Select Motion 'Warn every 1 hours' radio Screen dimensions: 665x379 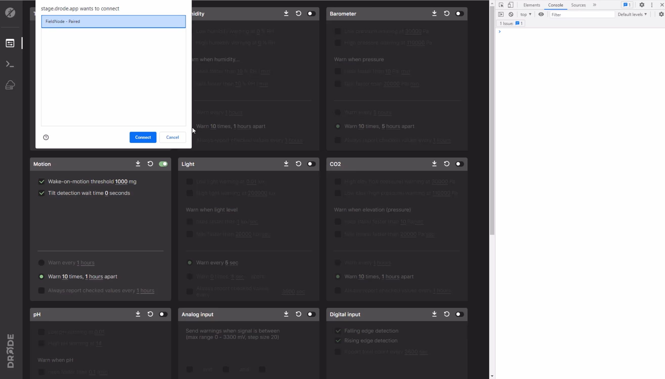pos(41,263)
